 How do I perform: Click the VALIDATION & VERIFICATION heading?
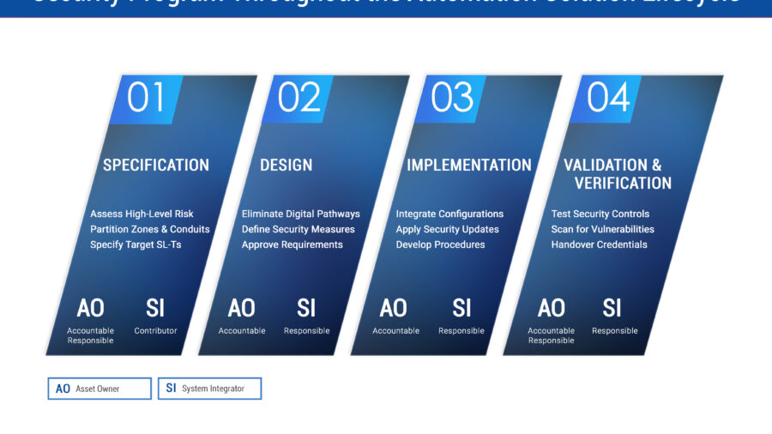[618, 173]
